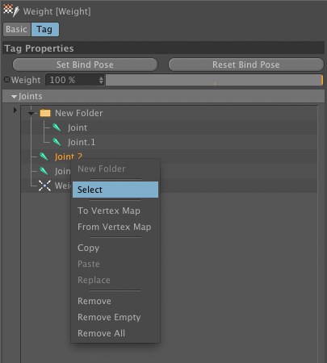Screen dimensions: 327x363
Task: Choose Select from the context menu
Action: (115, 190)
